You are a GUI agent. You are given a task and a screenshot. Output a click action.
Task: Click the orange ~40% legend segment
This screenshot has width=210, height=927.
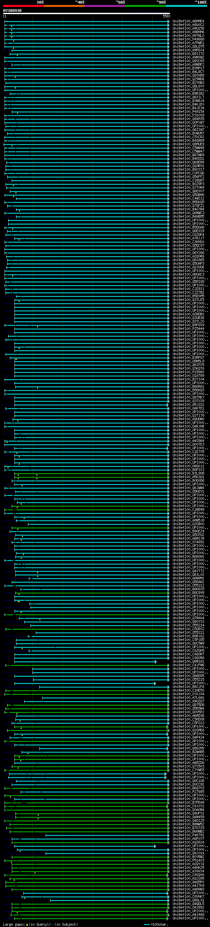point(64,6)
